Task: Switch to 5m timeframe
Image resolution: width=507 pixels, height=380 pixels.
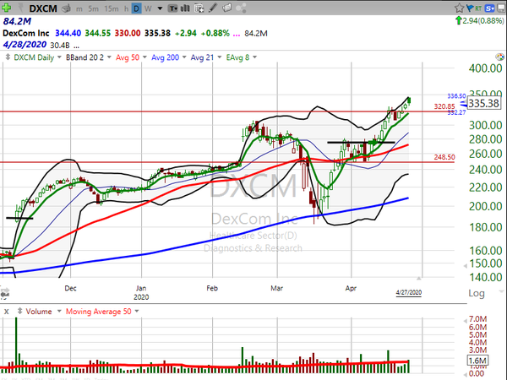Action: (x=93, y=8)
